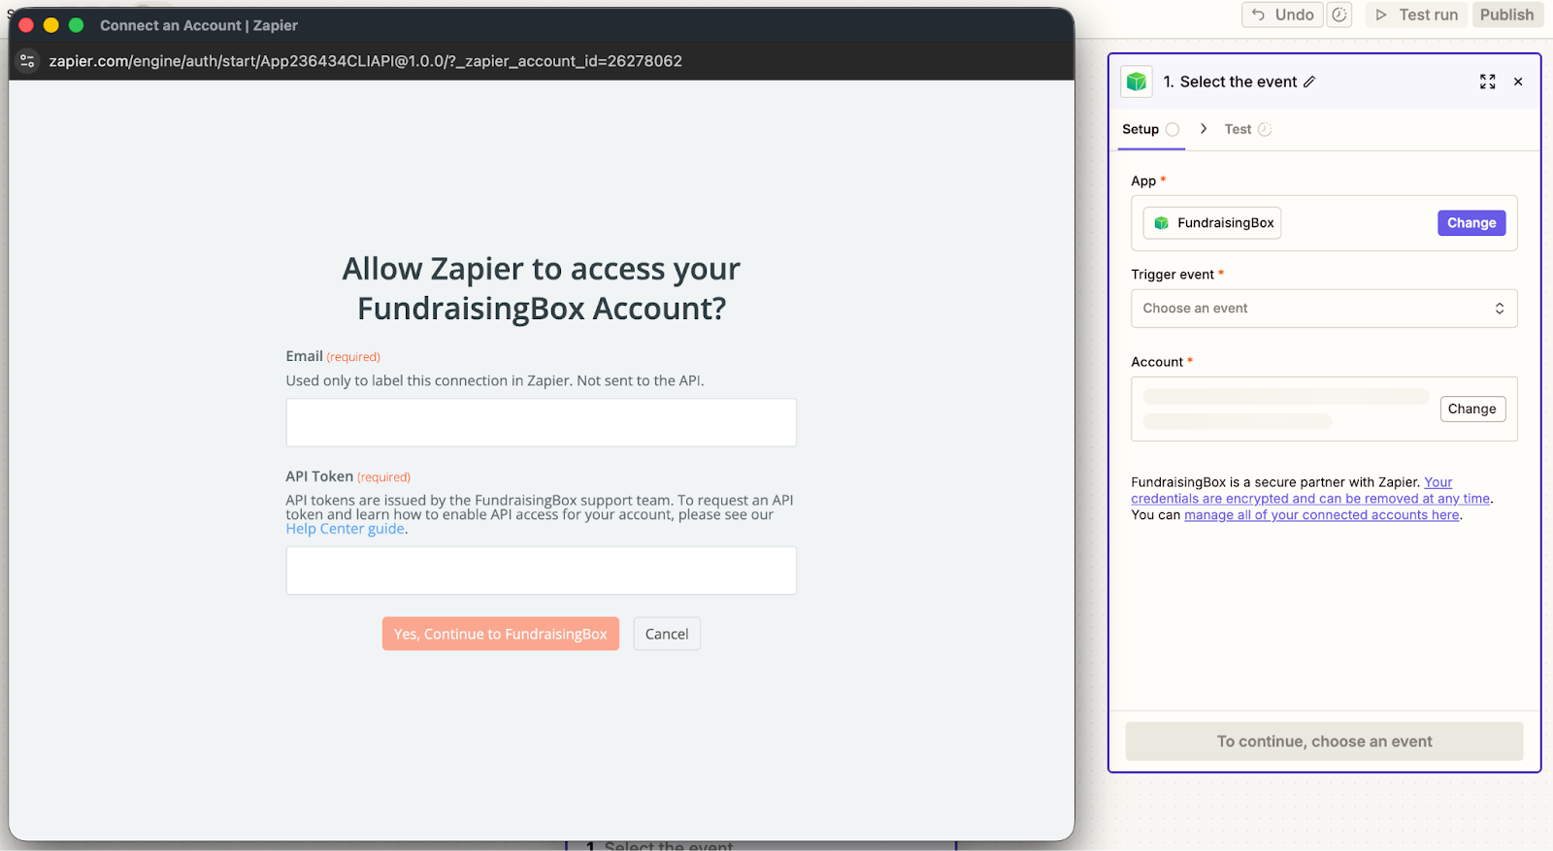Viewport: 1553px width, 851px height.
Task: Click the site info icon in address bar
Action: (x=27, y=61)
